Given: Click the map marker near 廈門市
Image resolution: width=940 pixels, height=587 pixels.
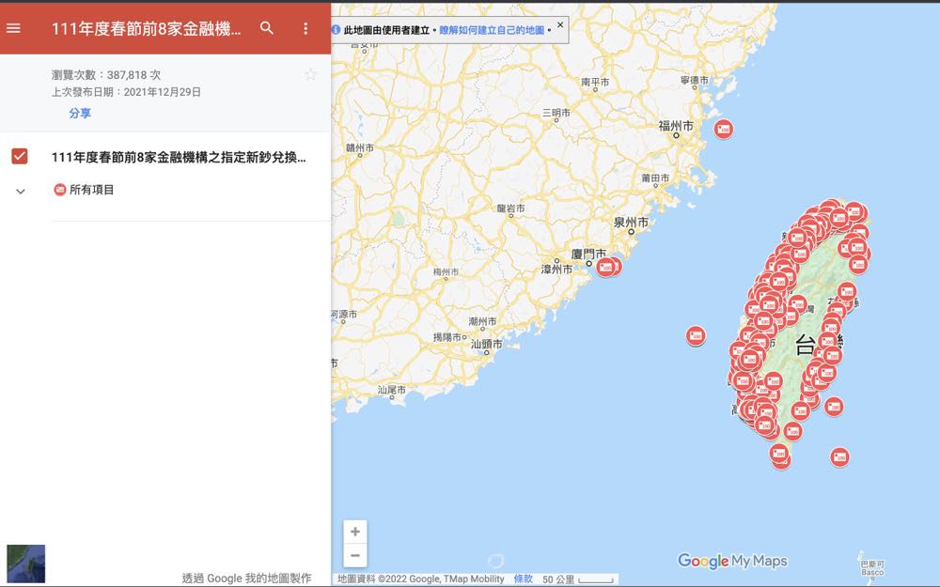Looking at the screenshot, I should point(606,267).
